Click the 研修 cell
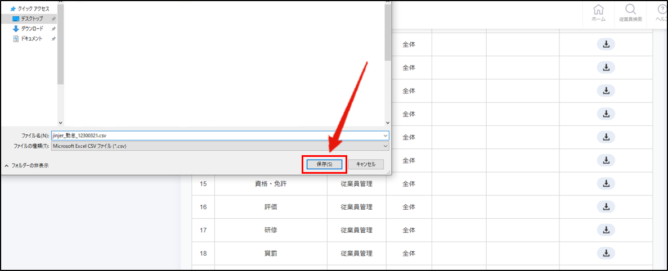 271,230
